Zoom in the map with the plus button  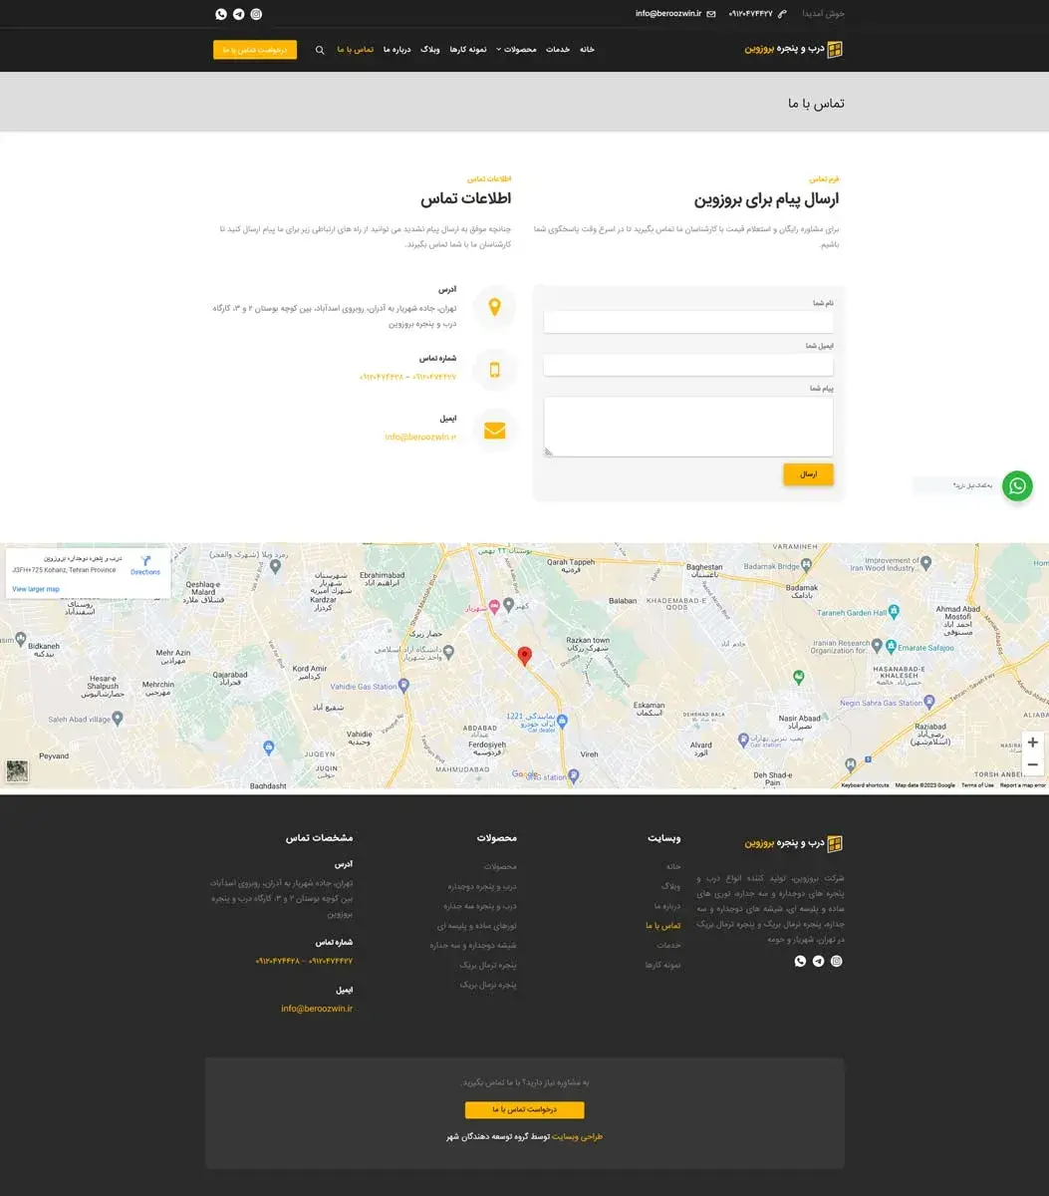pyautogui.click(x=1032, y=743)
